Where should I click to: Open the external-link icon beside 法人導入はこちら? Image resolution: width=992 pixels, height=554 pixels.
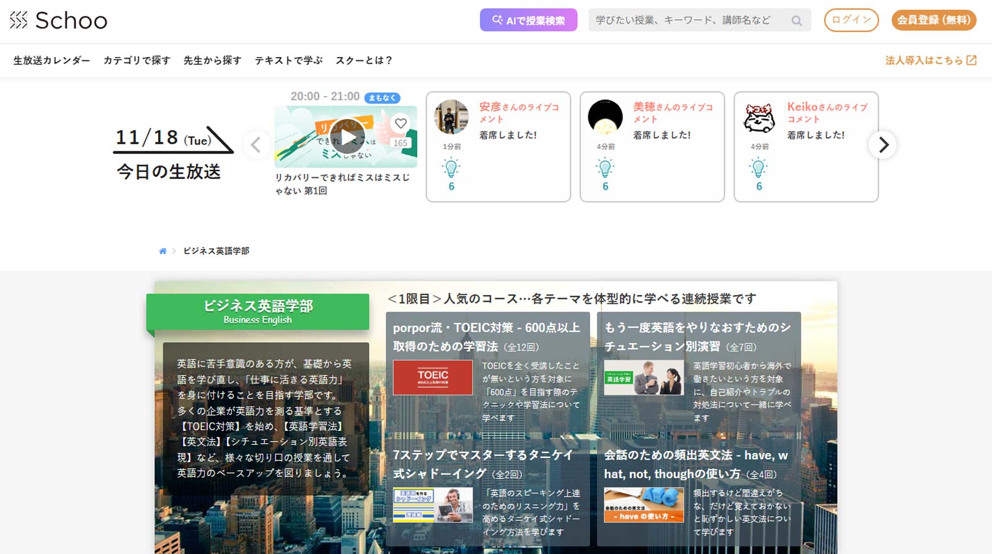point(972,60)
